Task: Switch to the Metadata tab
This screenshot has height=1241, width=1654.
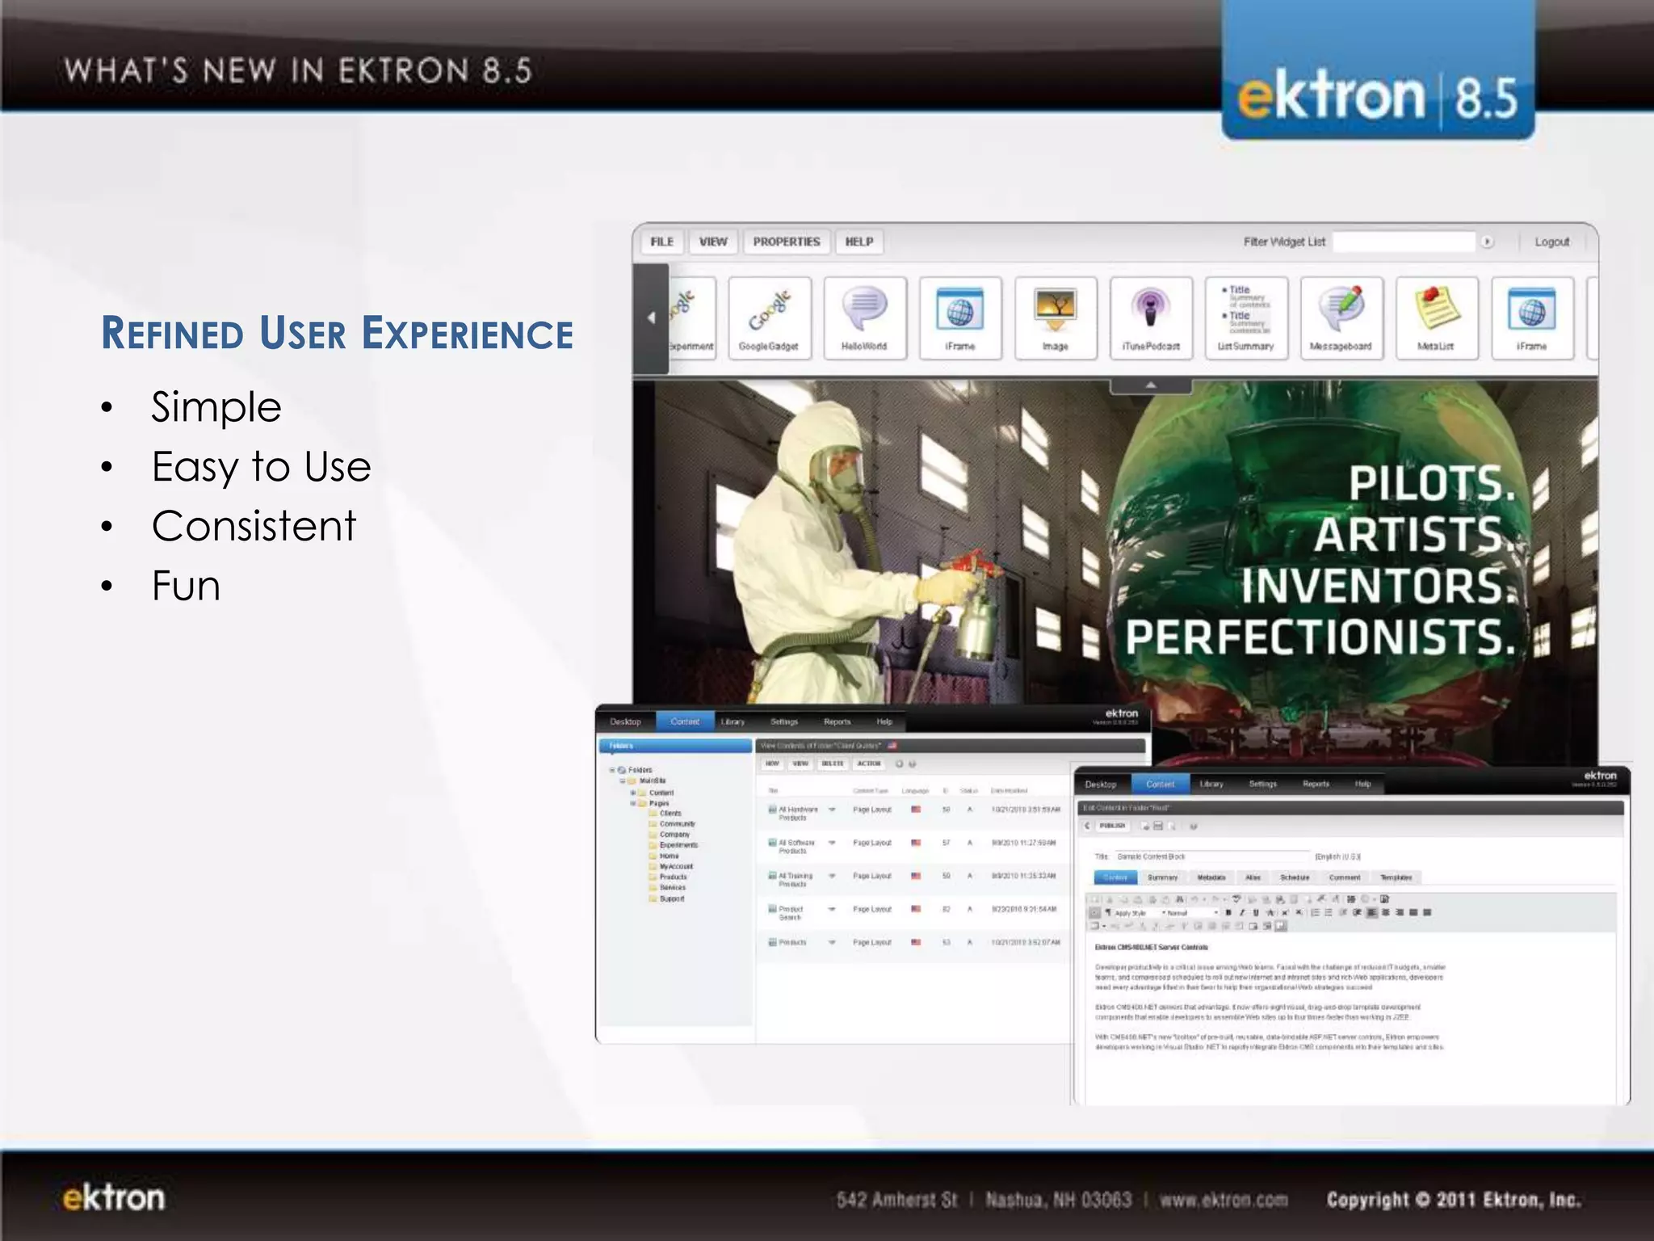Action: pos(1211,877)
